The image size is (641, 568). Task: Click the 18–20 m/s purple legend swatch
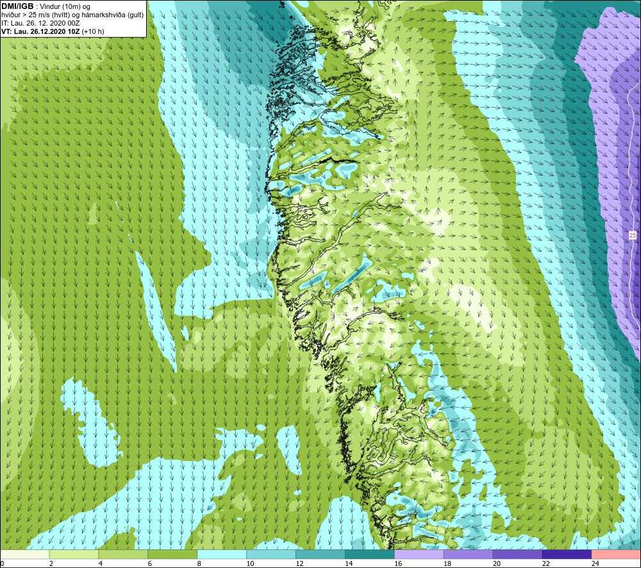click(468, 554)
